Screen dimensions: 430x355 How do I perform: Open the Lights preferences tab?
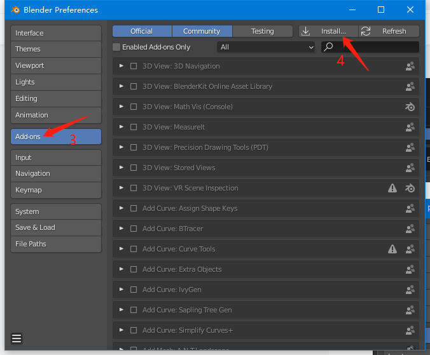(x=56, y=82)
